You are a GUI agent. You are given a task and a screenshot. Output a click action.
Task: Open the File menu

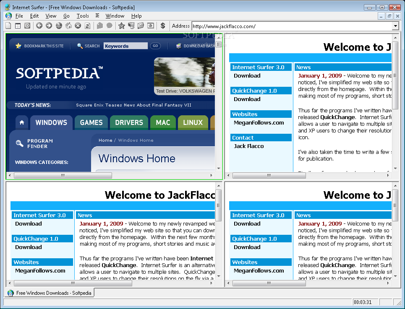(19, 16)
